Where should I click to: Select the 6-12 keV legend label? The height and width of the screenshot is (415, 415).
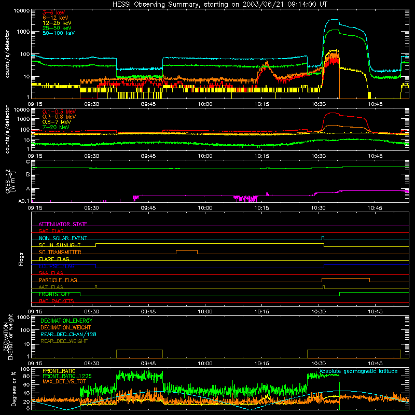tap(55, 18)
